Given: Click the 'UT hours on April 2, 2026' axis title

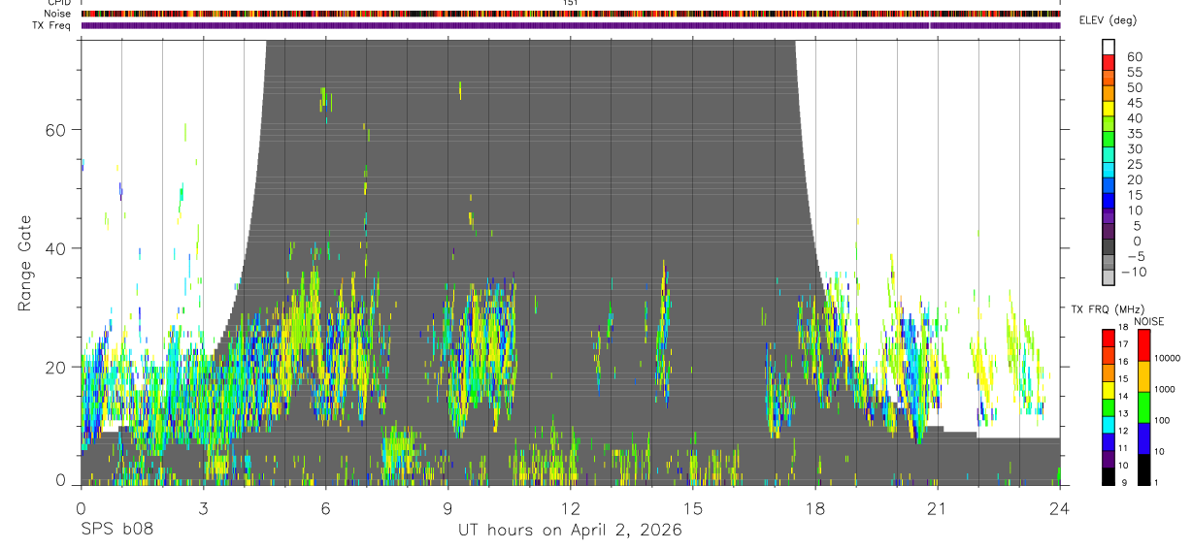Looking at the screenshot, I should click(x=570, y=531).
